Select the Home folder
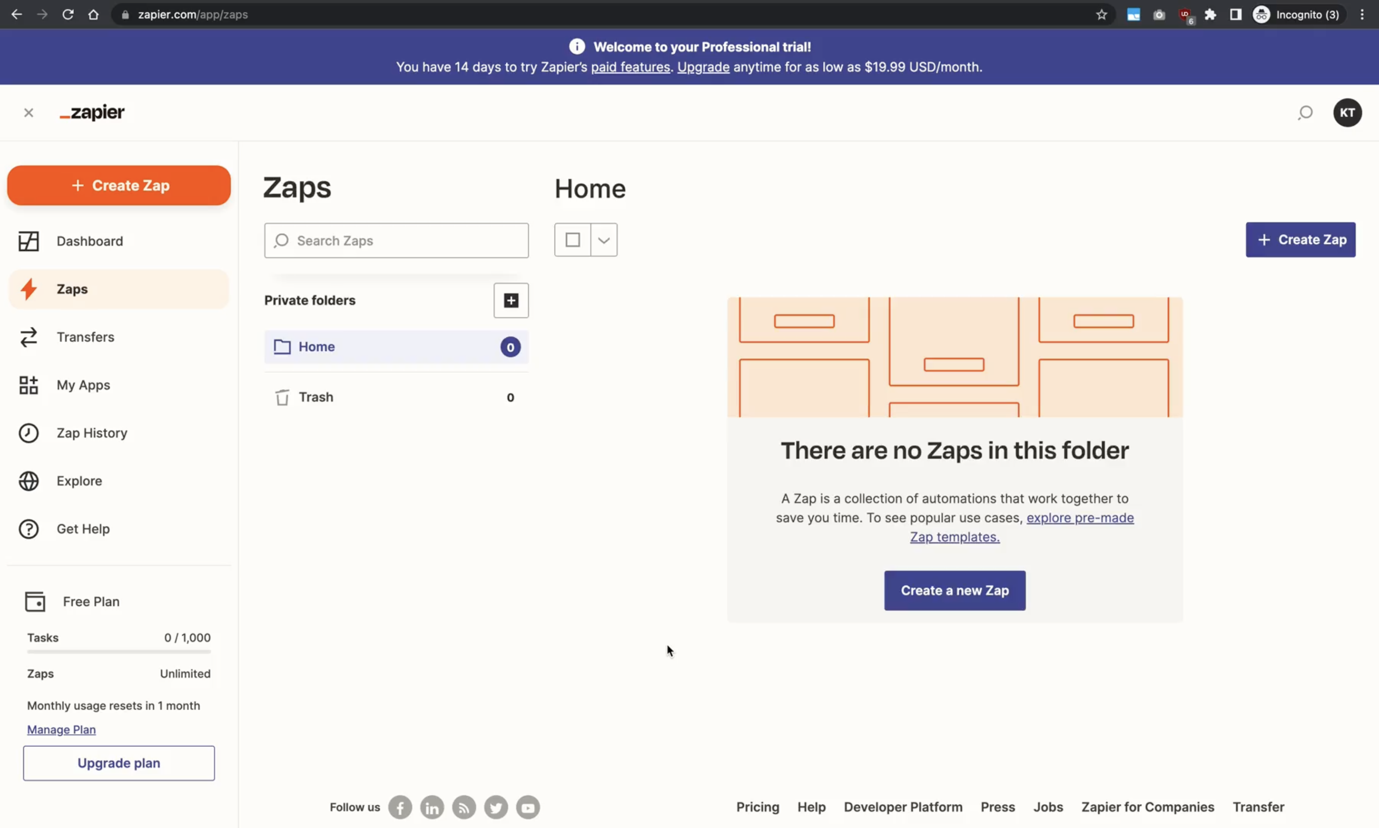The width and height of the screenshot is (1379, 828). coord(396,347)
